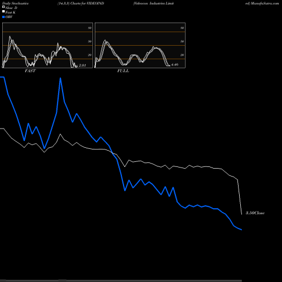Click the 'Fast K' legend label
The image size is (282, 282).
(x=11, y=12)
